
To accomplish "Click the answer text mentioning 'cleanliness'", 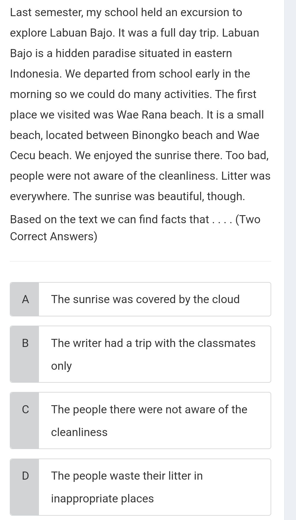I will pyautogui.click(x=149, y=409).
